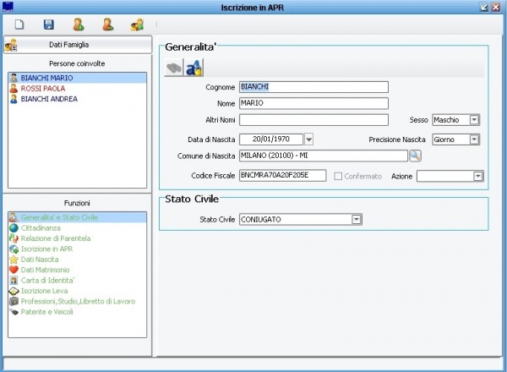Expand the Stato Civile combo box
507x372 pixels.
coord(357,220)
